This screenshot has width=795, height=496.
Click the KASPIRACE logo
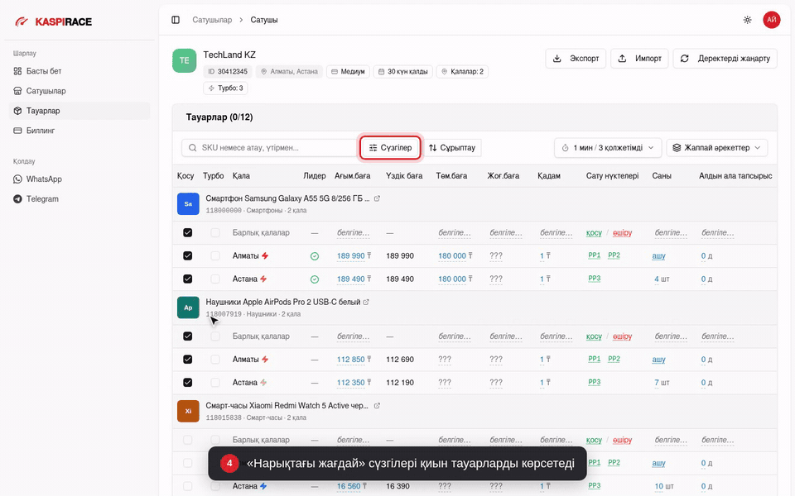click(x=54, y=21)
